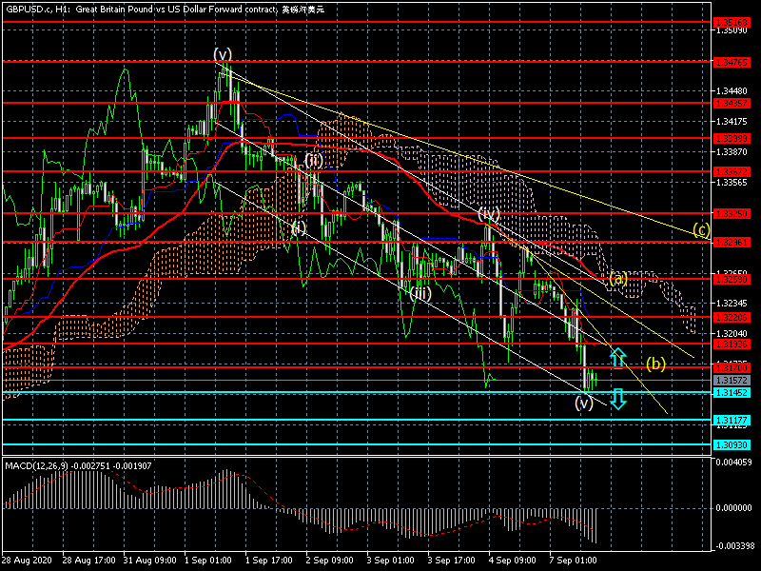Select the (i) wave label
761x571 pixels.
tap(299, 227)
